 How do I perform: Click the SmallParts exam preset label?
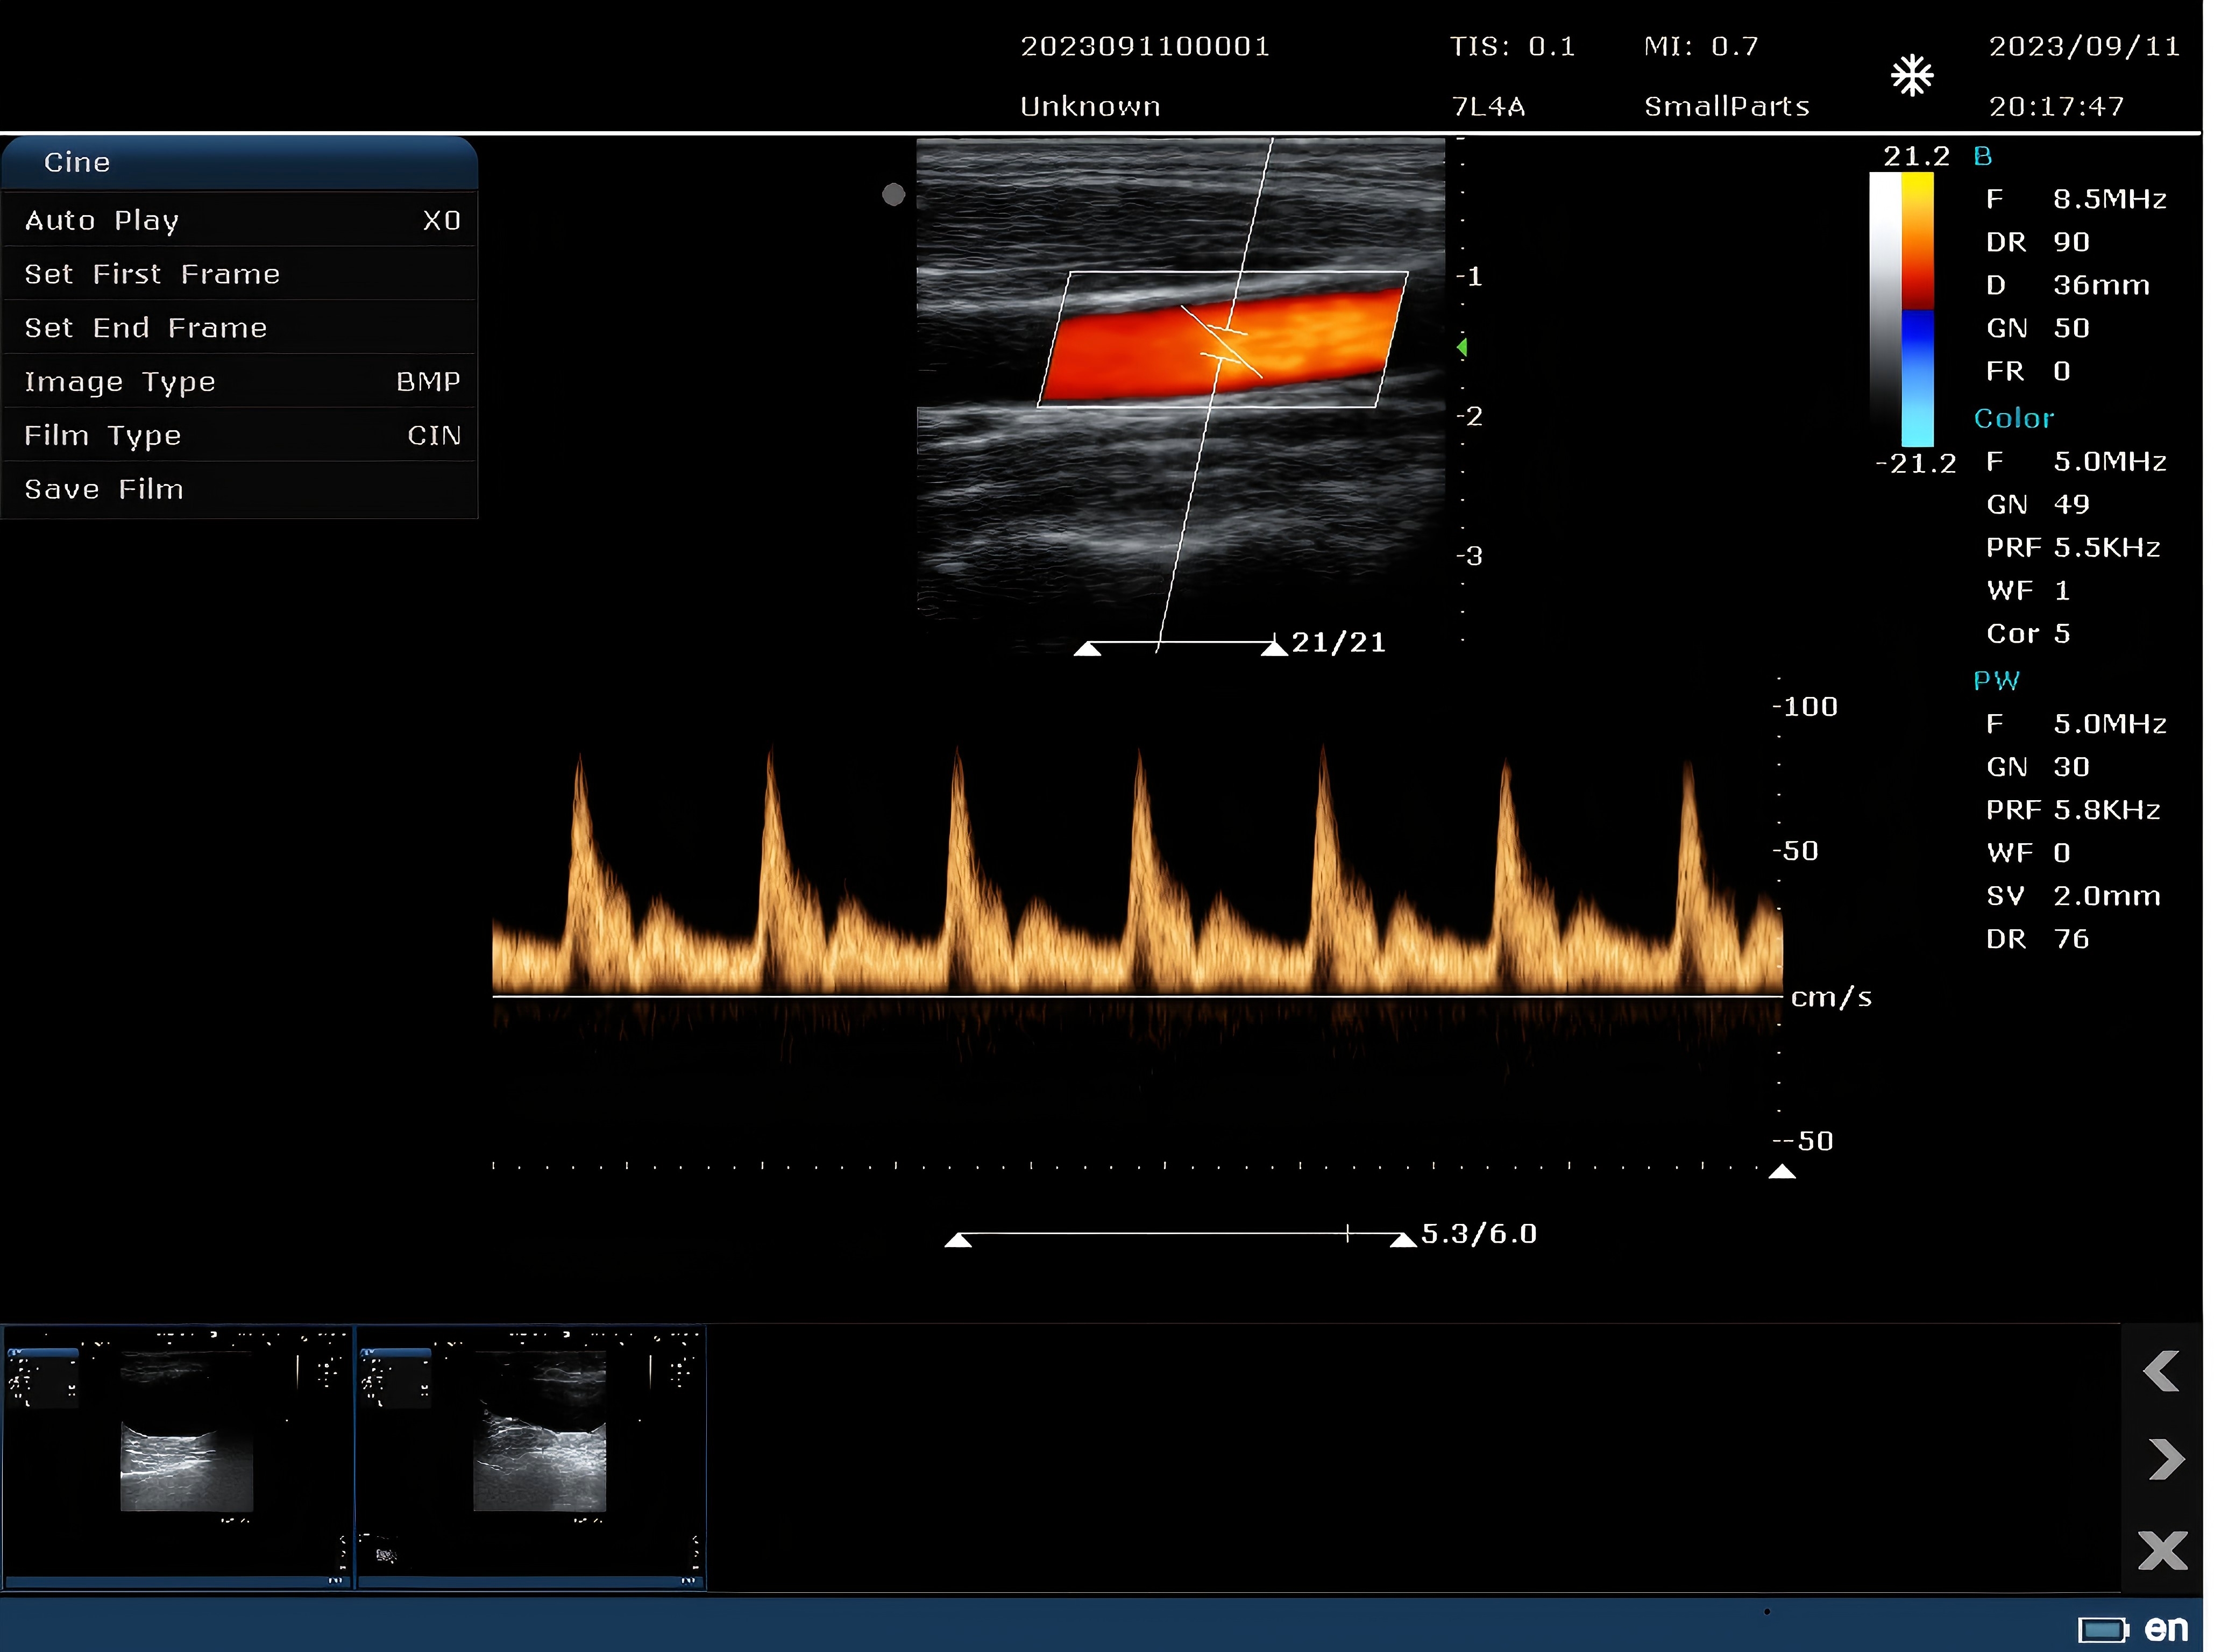1726,106
